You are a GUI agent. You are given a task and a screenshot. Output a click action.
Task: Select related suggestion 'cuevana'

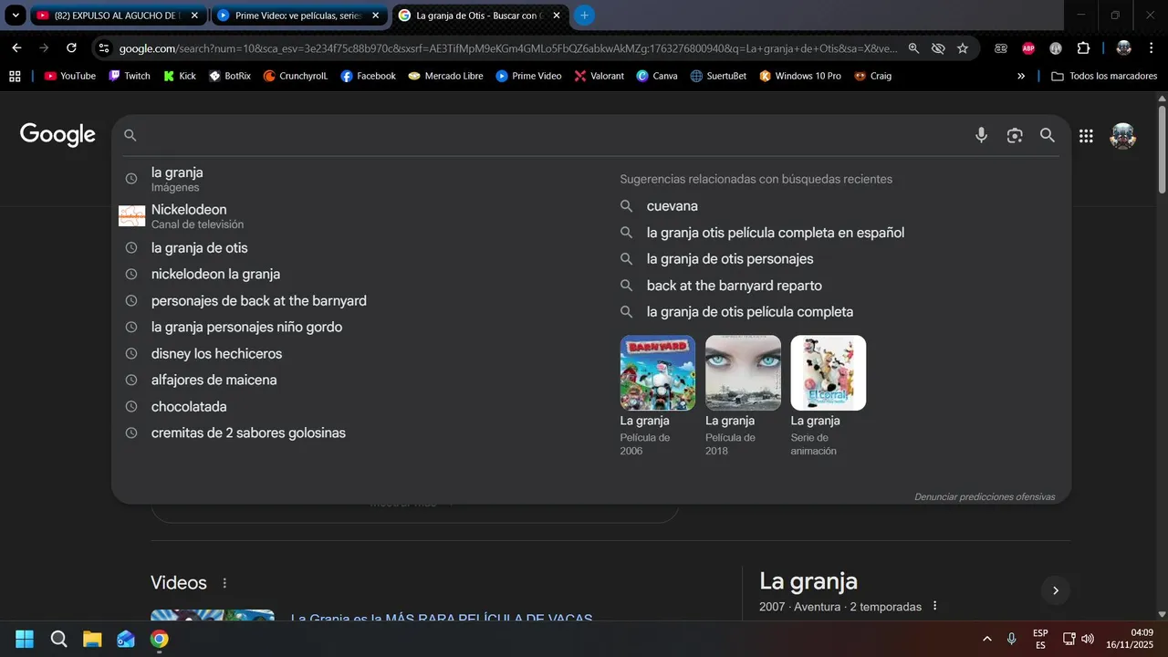point(672,206)
